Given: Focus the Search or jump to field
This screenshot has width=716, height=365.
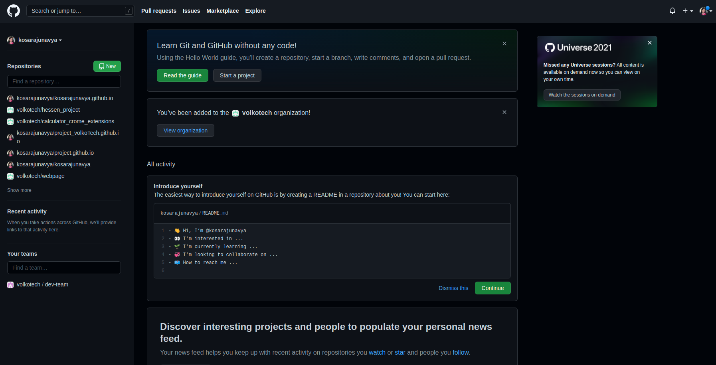Looking at the screenshot, I should 81,11.
